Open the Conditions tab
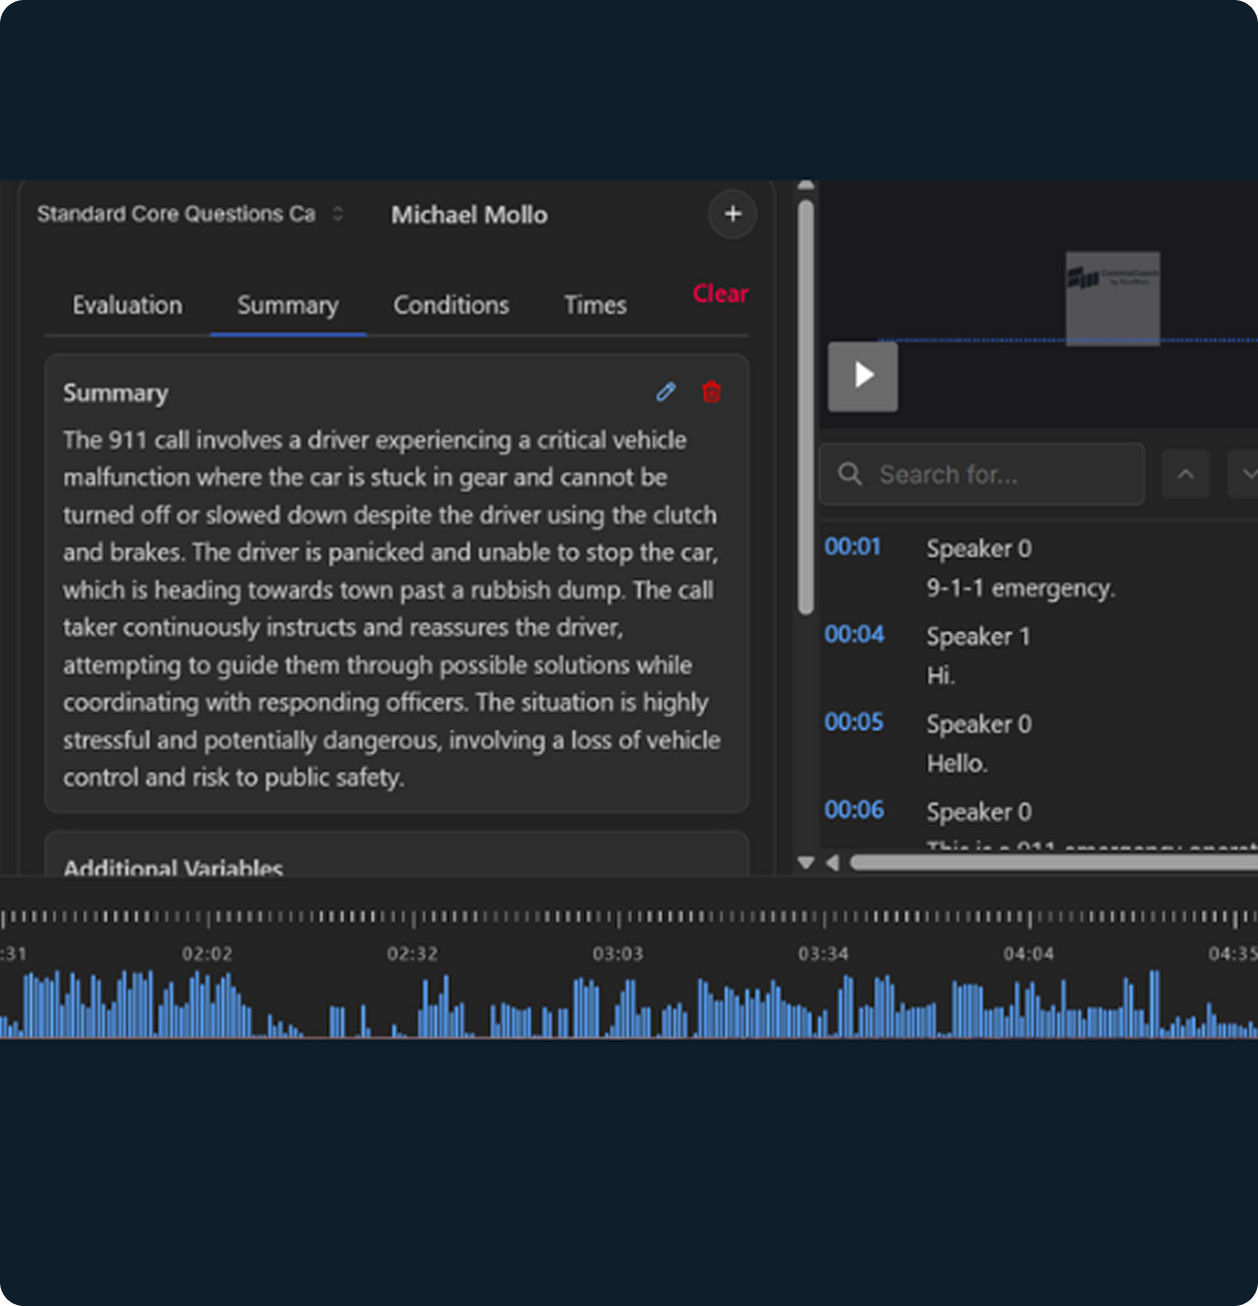Image resolution: width=1258 pixels, height=1306 pixels. 450,305
